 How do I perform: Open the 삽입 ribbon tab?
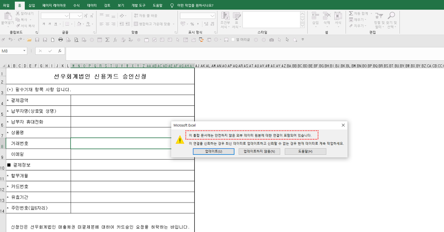click(x=32, y=5)
